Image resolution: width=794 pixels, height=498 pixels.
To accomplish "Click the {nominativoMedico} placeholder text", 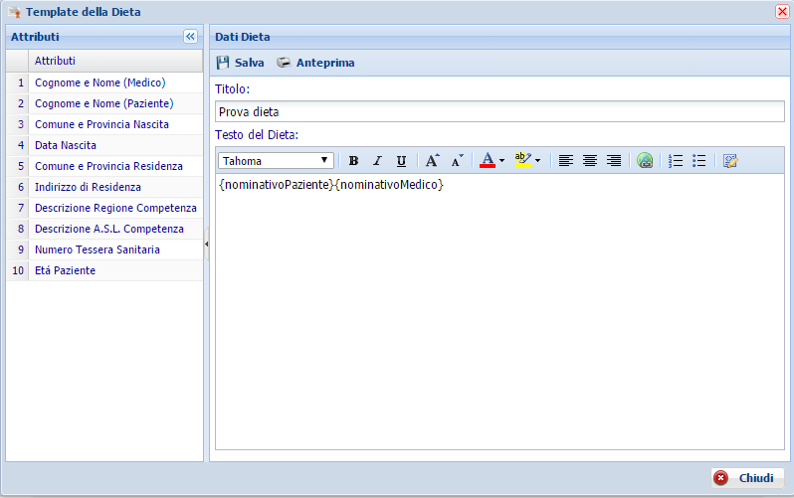I will [389, 185].
